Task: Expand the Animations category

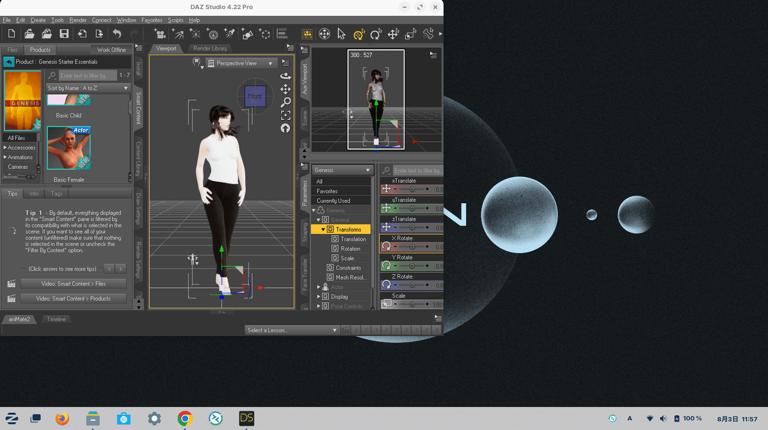Action: click(x=5, y=157)
